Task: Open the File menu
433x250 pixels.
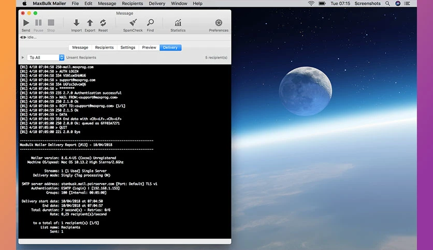Action: 75,4
